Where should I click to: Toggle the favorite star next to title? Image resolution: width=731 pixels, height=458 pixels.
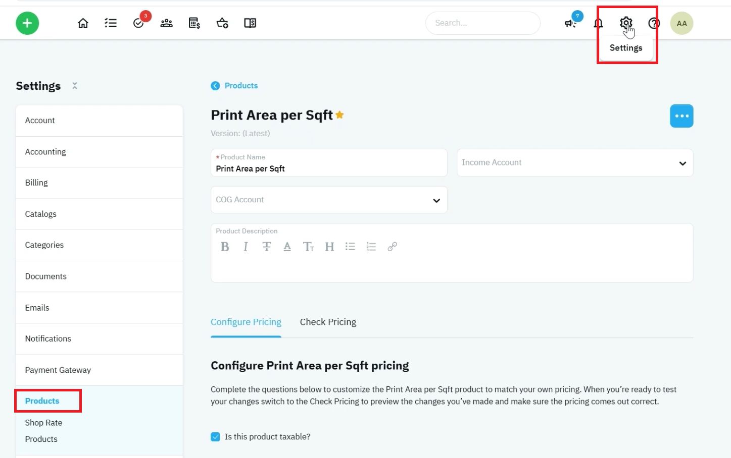point(339,115)
